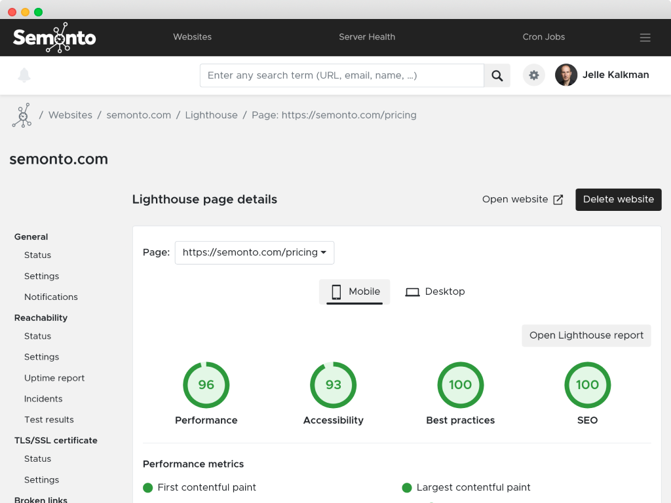Click green dot beside Largest contentful paint
The image size is (671, 503).
(407, 487)
